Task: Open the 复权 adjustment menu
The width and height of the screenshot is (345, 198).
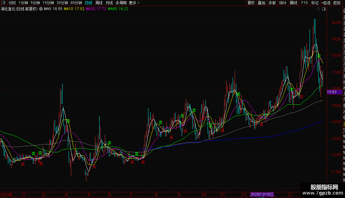Action: pyautogui.click(x=251, y=3)
